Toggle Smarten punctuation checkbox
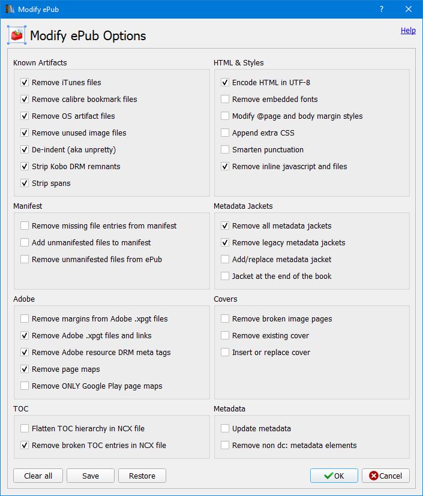The height and width of the screenshot is (496, 423). click(x=225, y=150)
